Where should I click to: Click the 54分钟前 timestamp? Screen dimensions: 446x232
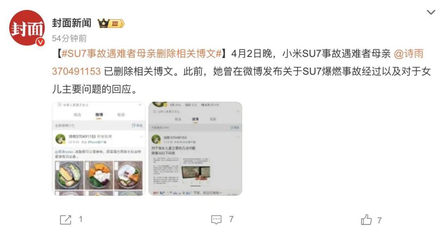tap(69, 38)
